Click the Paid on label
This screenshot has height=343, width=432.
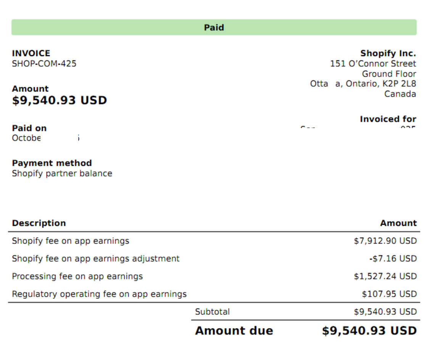coord(29,128)
